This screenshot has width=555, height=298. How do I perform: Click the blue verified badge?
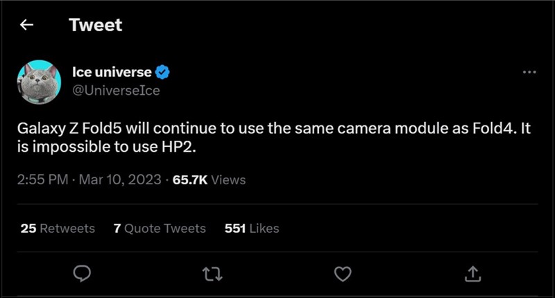click(164, 71)
